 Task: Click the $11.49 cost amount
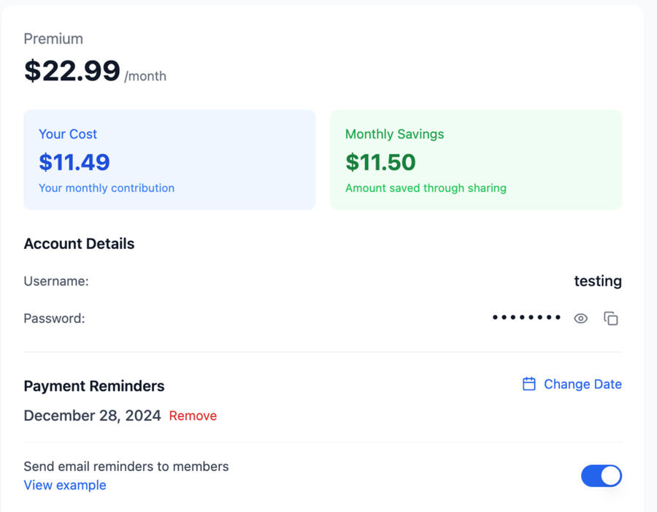coord(74,161)
